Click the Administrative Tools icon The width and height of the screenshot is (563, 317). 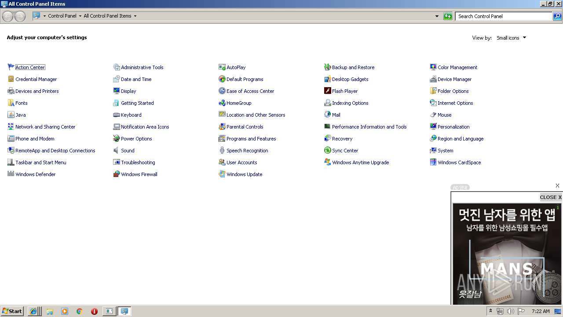pyautogui.click(x=117, y=67)
